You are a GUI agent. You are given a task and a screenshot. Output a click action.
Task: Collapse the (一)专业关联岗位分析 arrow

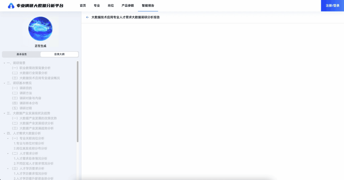pos(8,138)
